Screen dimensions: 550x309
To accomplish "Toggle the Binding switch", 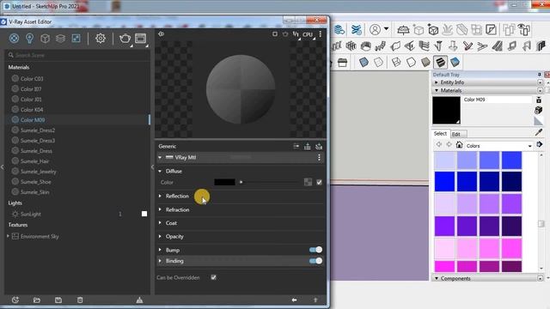I will 315,261.
